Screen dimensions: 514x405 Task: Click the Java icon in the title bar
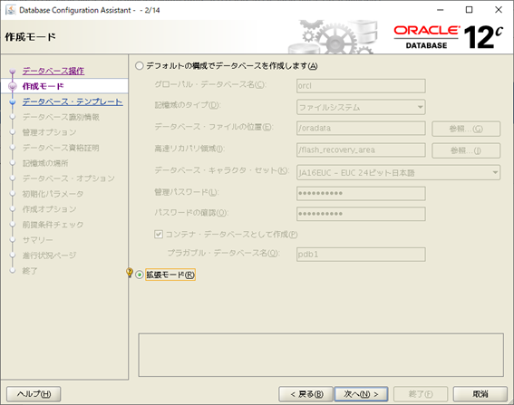click(x=11, y=10)
